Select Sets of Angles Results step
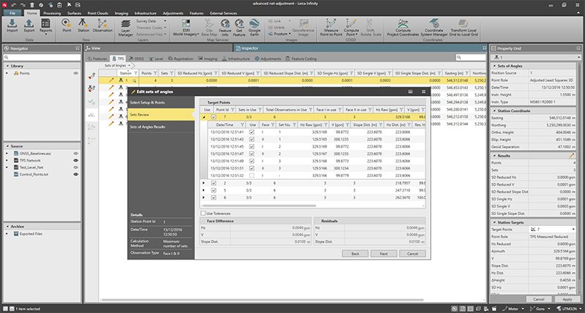Image resolution: width=585 pixels, height=313 pixels. (x=148, y=127)
